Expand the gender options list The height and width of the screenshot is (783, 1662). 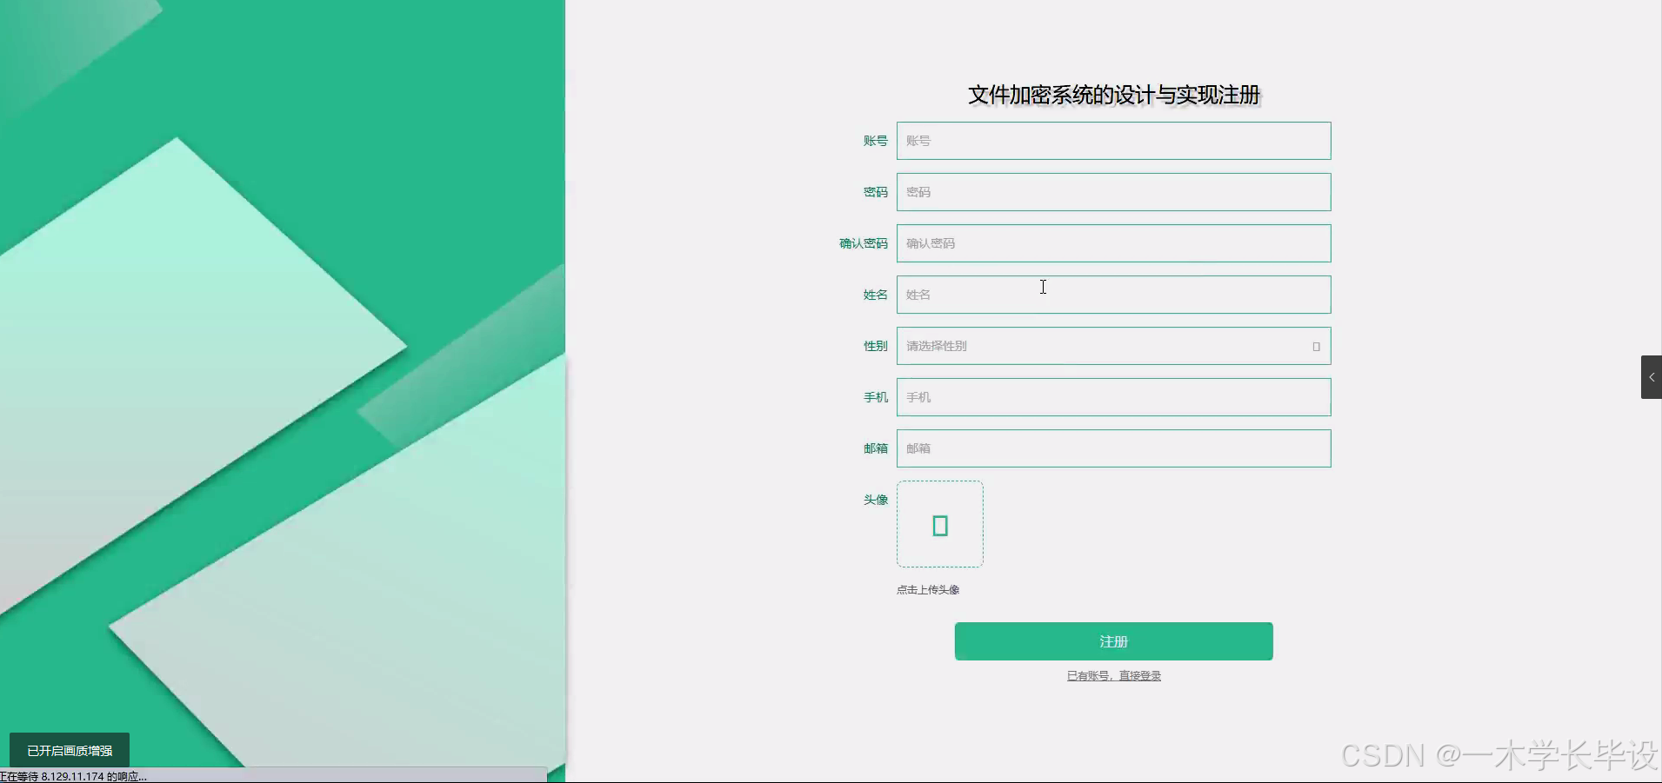point(1113,346)
